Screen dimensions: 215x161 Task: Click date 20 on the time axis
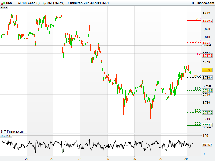(27, 159)
